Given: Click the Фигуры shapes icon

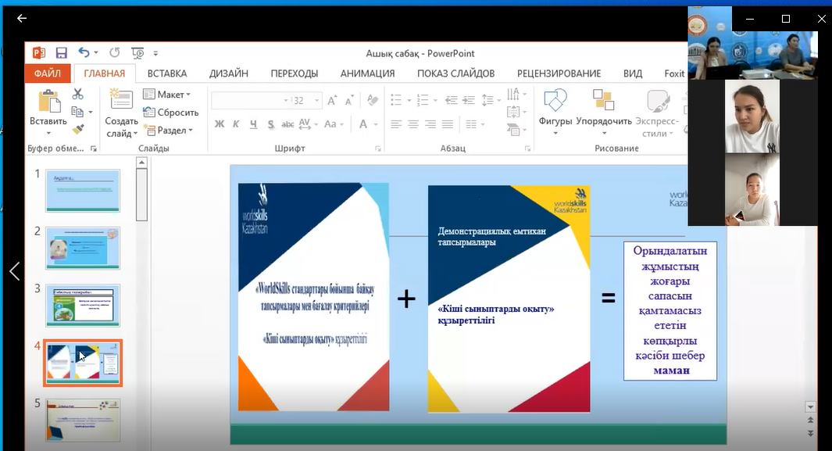Looking at the screenshot, I should pos(555,102).
